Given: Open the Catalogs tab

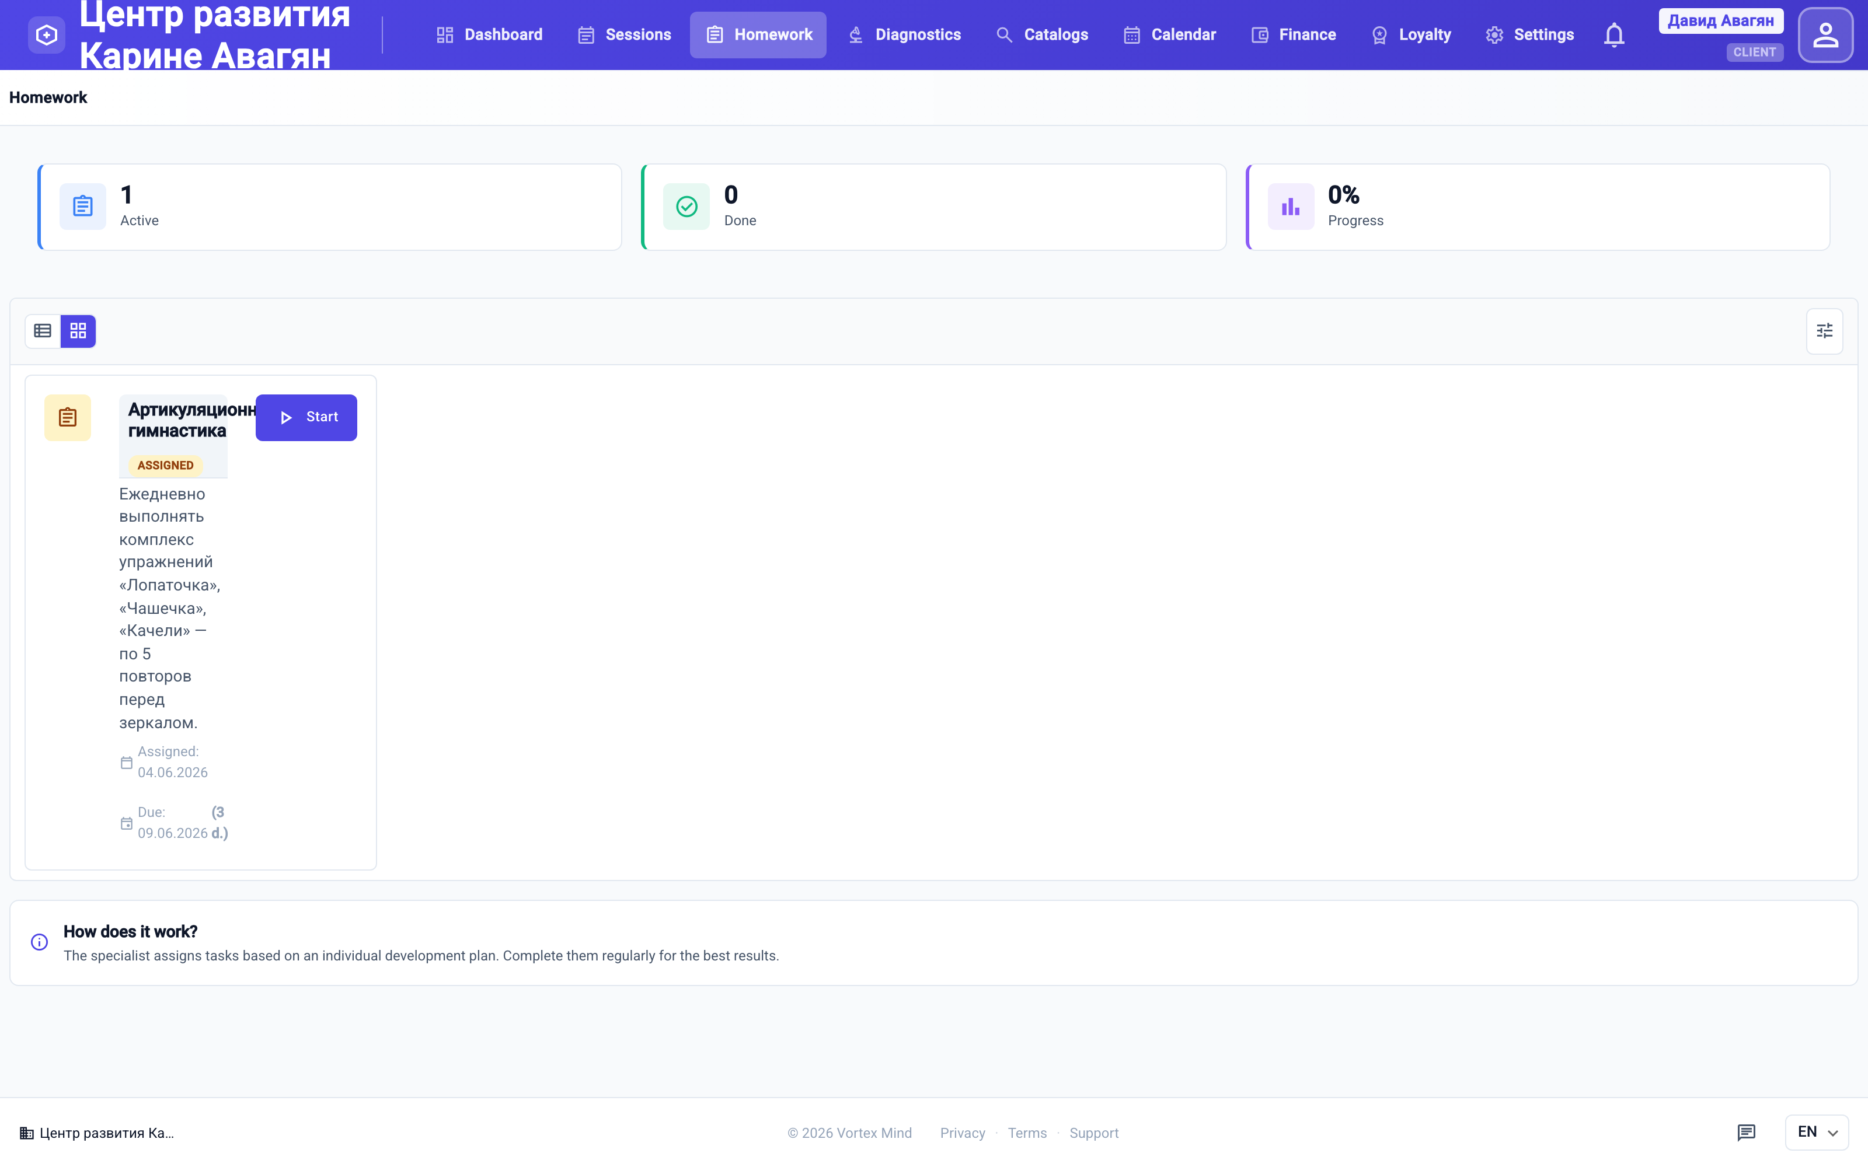Looking at the screenshot, I should (1042, 35).
